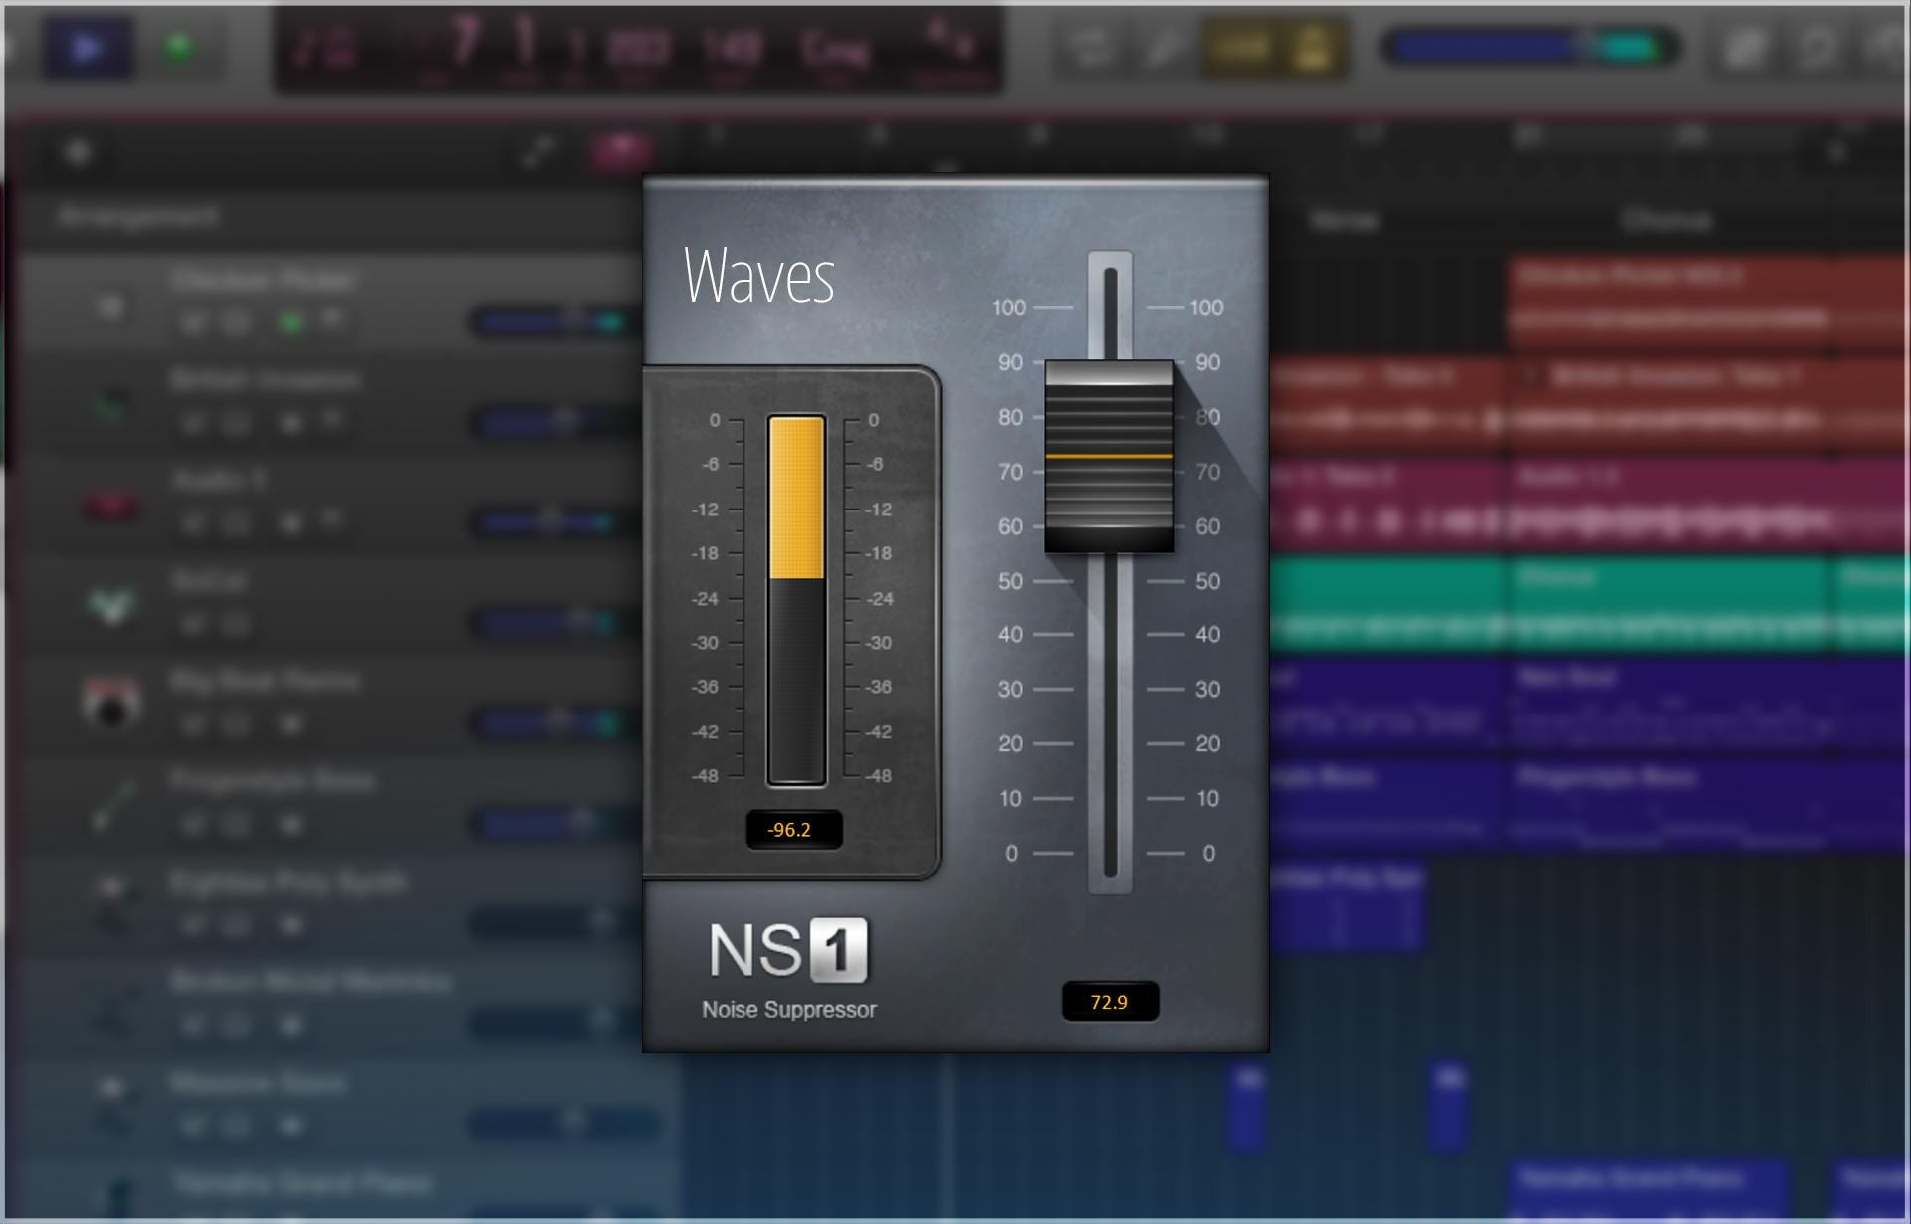1911x1224 pixels.
Task: Toggle the yellow count-in button
Action: 1240,47
